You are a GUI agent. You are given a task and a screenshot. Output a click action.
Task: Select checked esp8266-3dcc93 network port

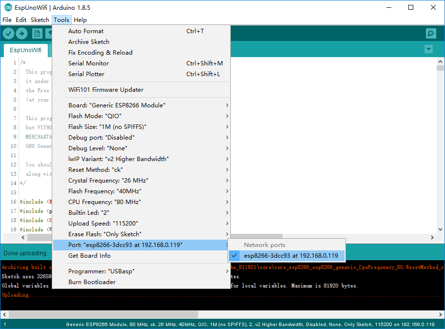[x=291, y=255]
